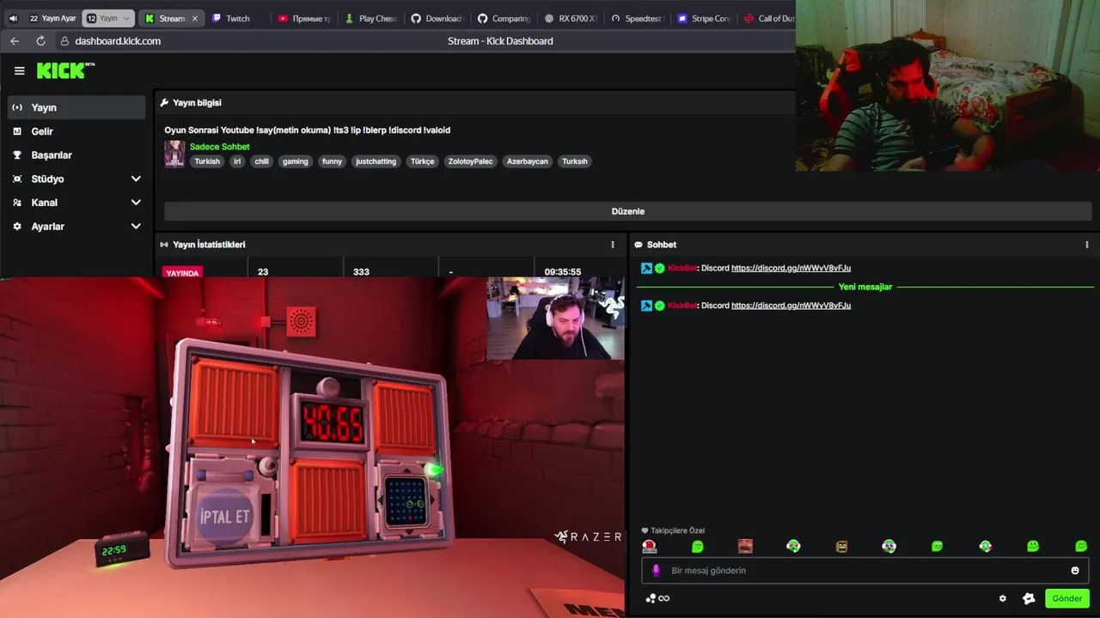Click the Türkçe tag
The width and height of the screenshot is (1100, 618).
tap(422, 161)
